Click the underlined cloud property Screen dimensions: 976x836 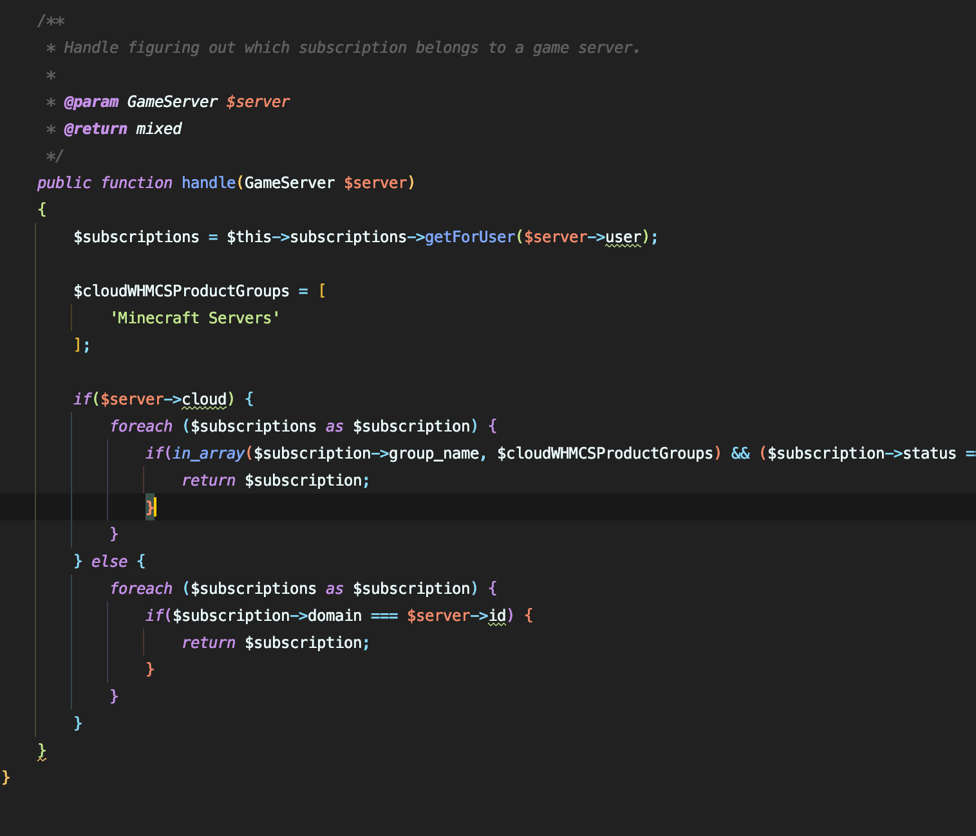pyautogui.click(x=204, y=399)
